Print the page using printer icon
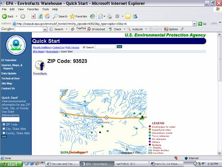The image size is (222, 167). tap(109, 17)
